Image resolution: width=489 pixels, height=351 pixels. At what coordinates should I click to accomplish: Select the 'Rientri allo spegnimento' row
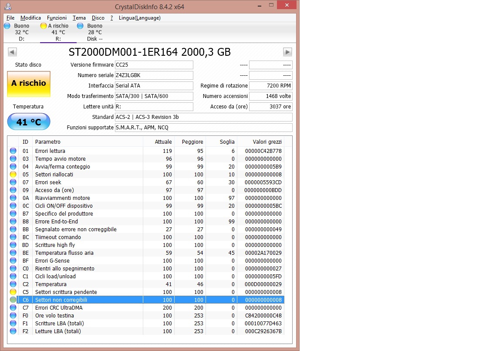(x=146, y=268)
